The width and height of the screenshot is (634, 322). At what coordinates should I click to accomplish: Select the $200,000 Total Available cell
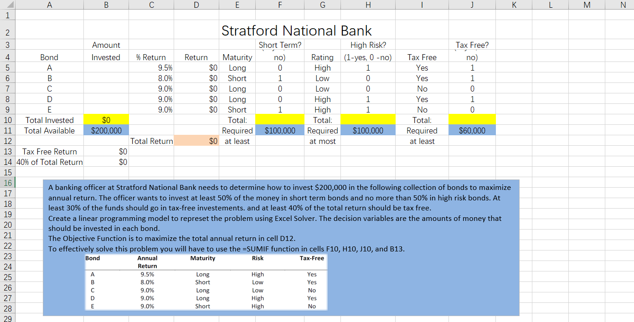point(106,130)
